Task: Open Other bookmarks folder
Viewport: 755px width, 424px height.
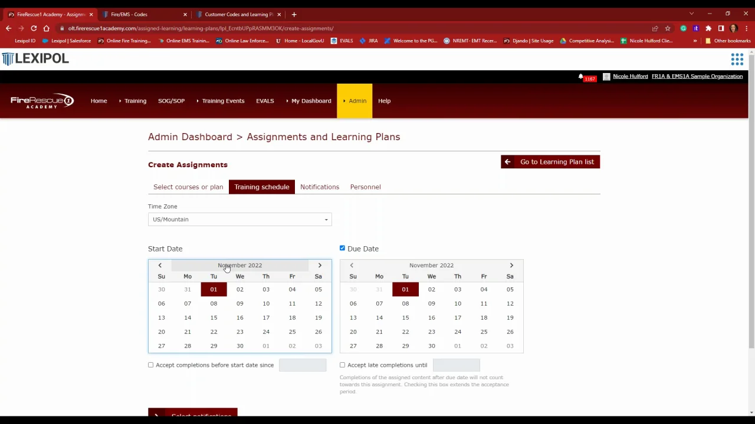Action: pos(728,41)
